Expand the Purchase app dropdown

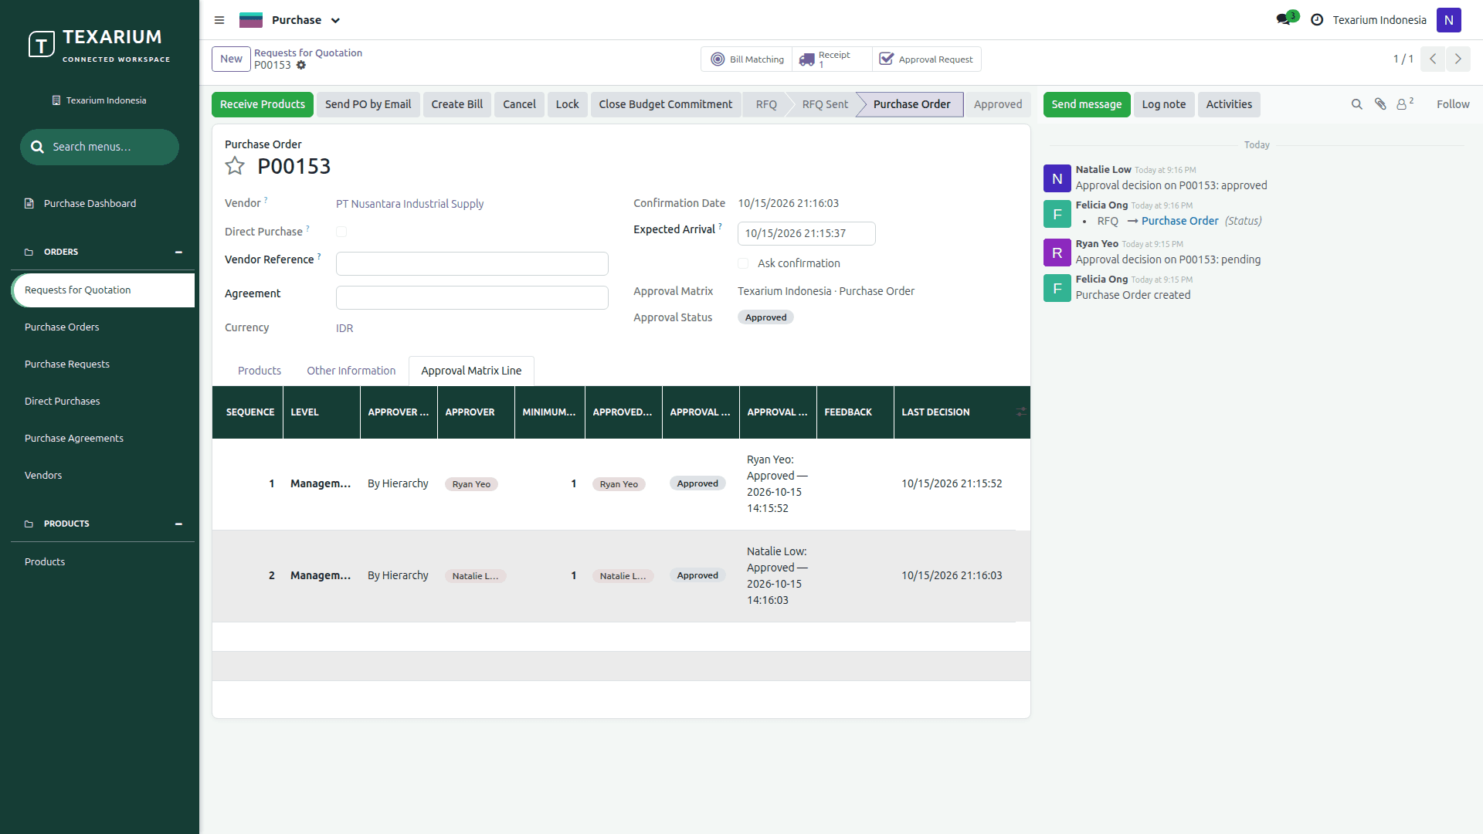click(x=335, y=21)
